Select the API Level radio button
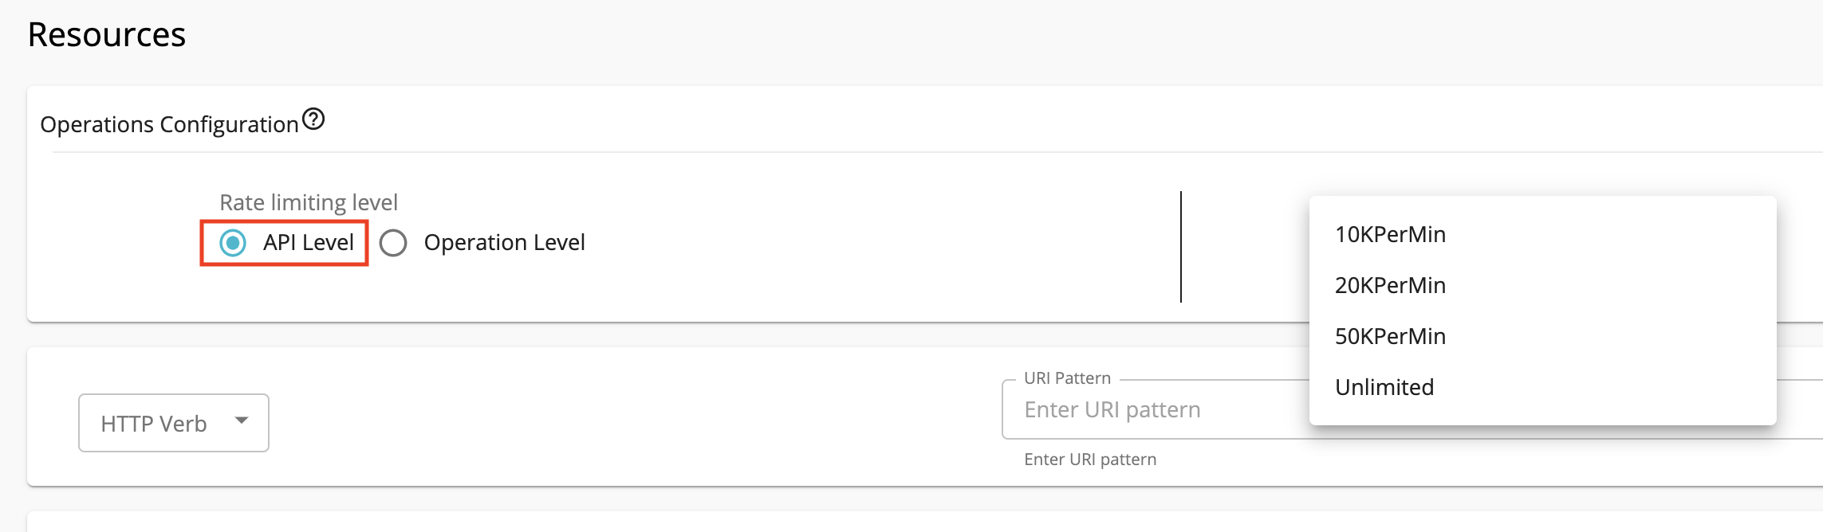 (231, 242)
